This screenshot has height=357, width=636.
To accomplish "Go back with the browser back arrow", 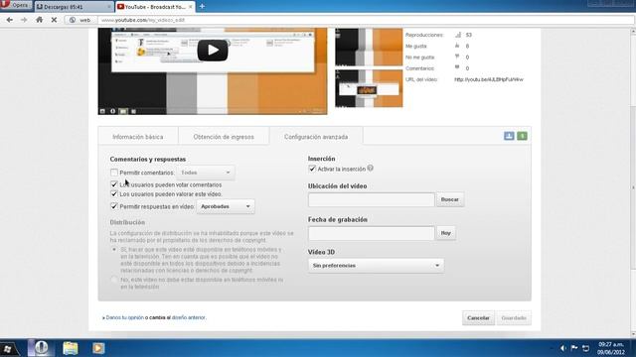I will tap(10, 20).
